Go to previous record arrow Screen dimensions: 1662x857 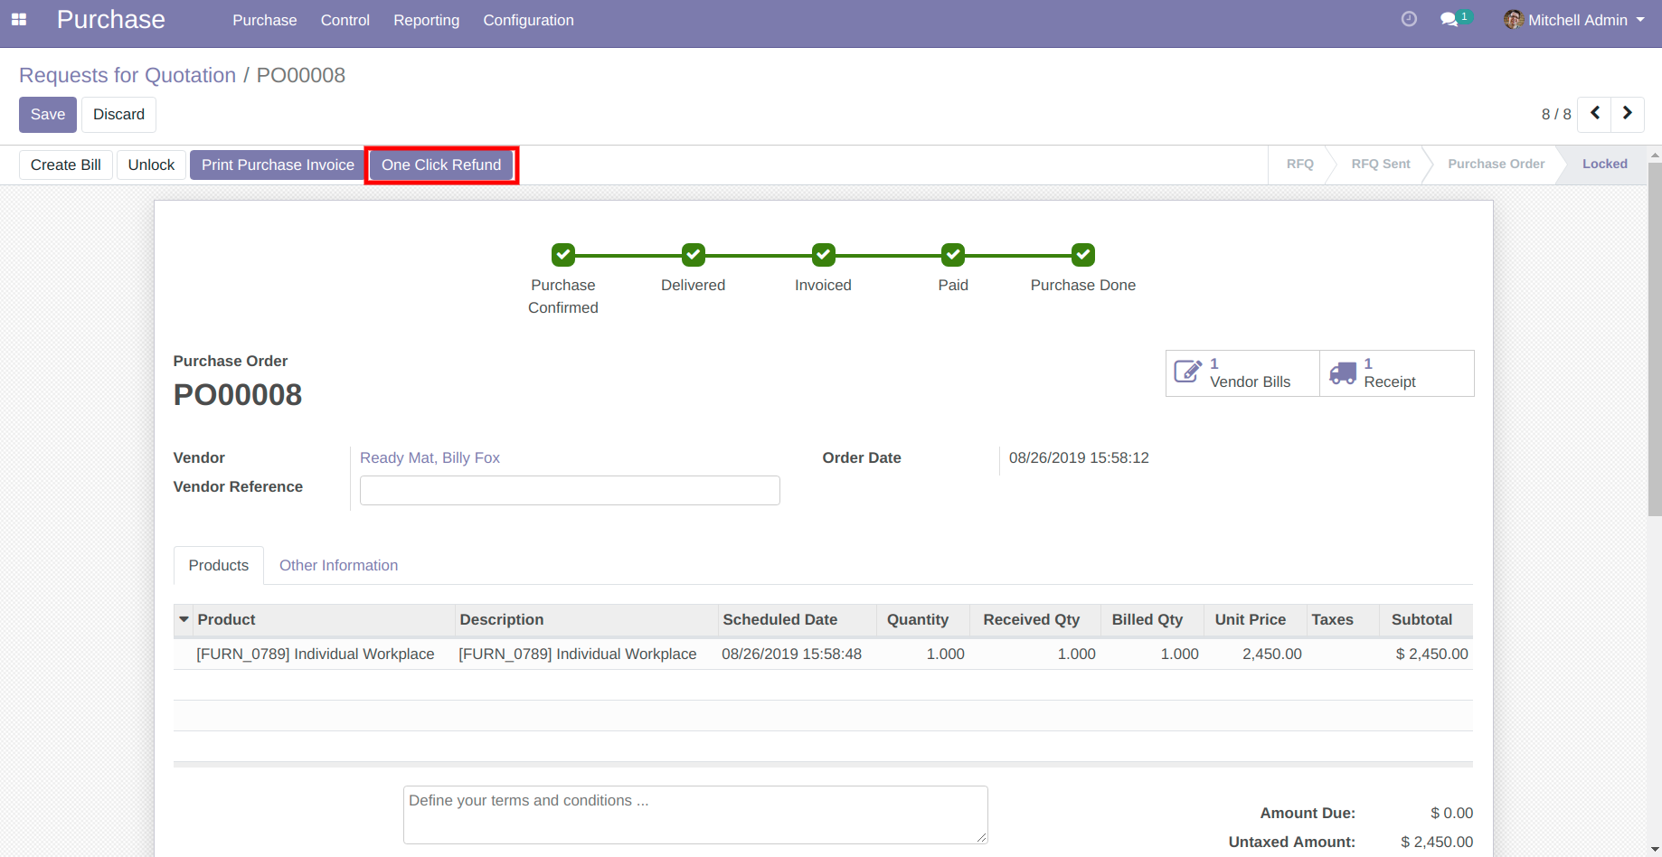tap(1595, 114)
